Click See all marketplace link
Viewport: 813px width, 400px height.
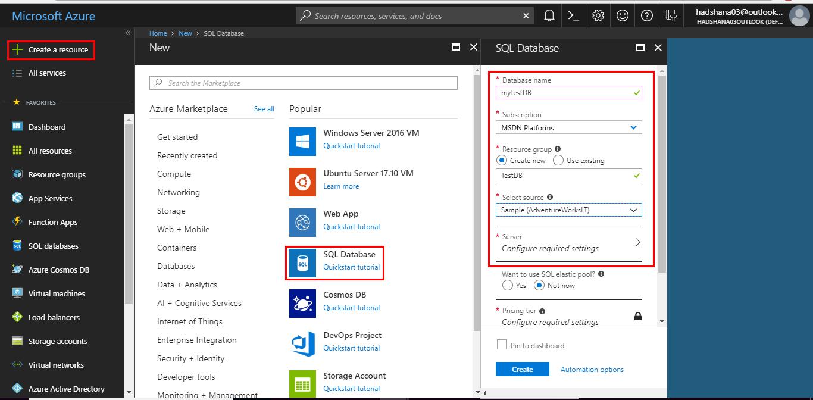[x=264, y=109]
